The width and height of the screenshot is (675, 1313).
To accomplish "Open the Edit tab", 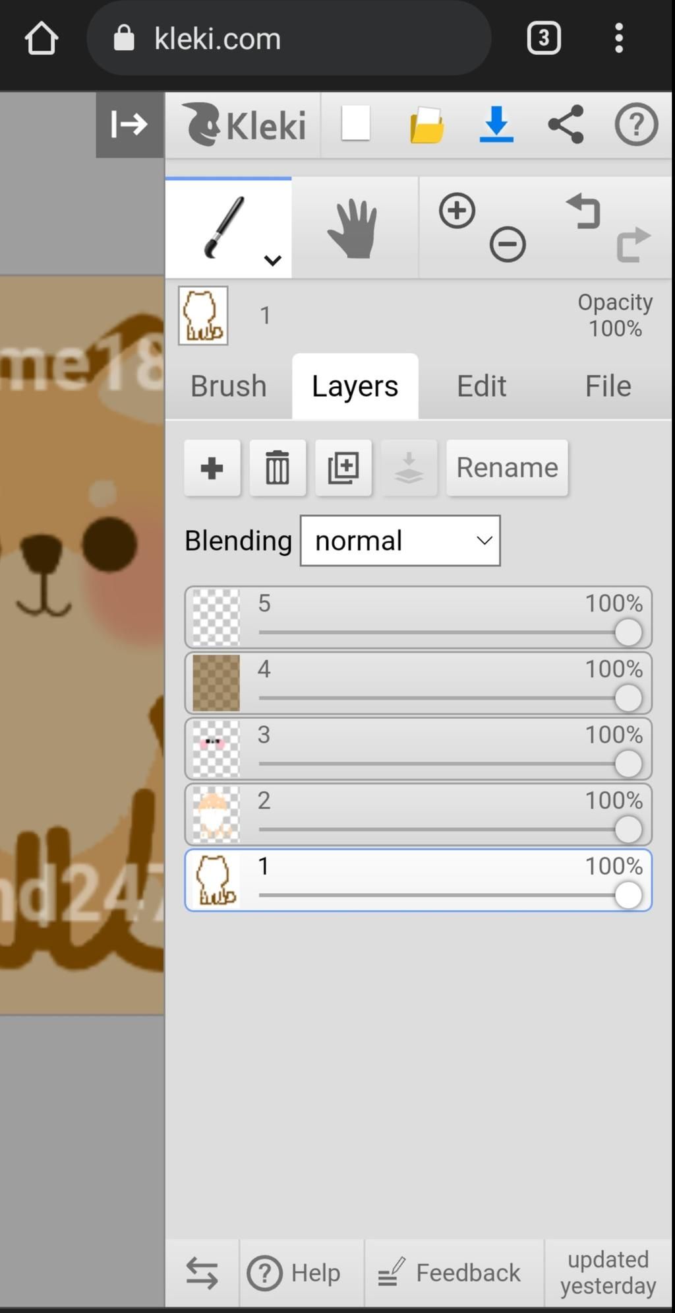I will click(x=481, y=386).
